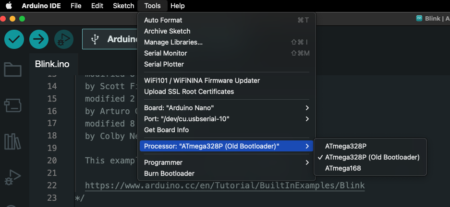Open the Library Manager books icon

(x=12, y=141)
